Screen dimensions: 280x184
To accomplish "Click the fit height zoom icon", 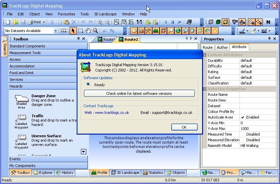I will pyautogui.click(x=131, y=22).
